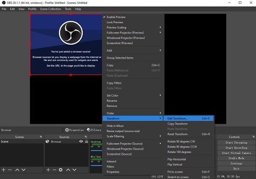Choose Fit to screen

click(189, 172)
